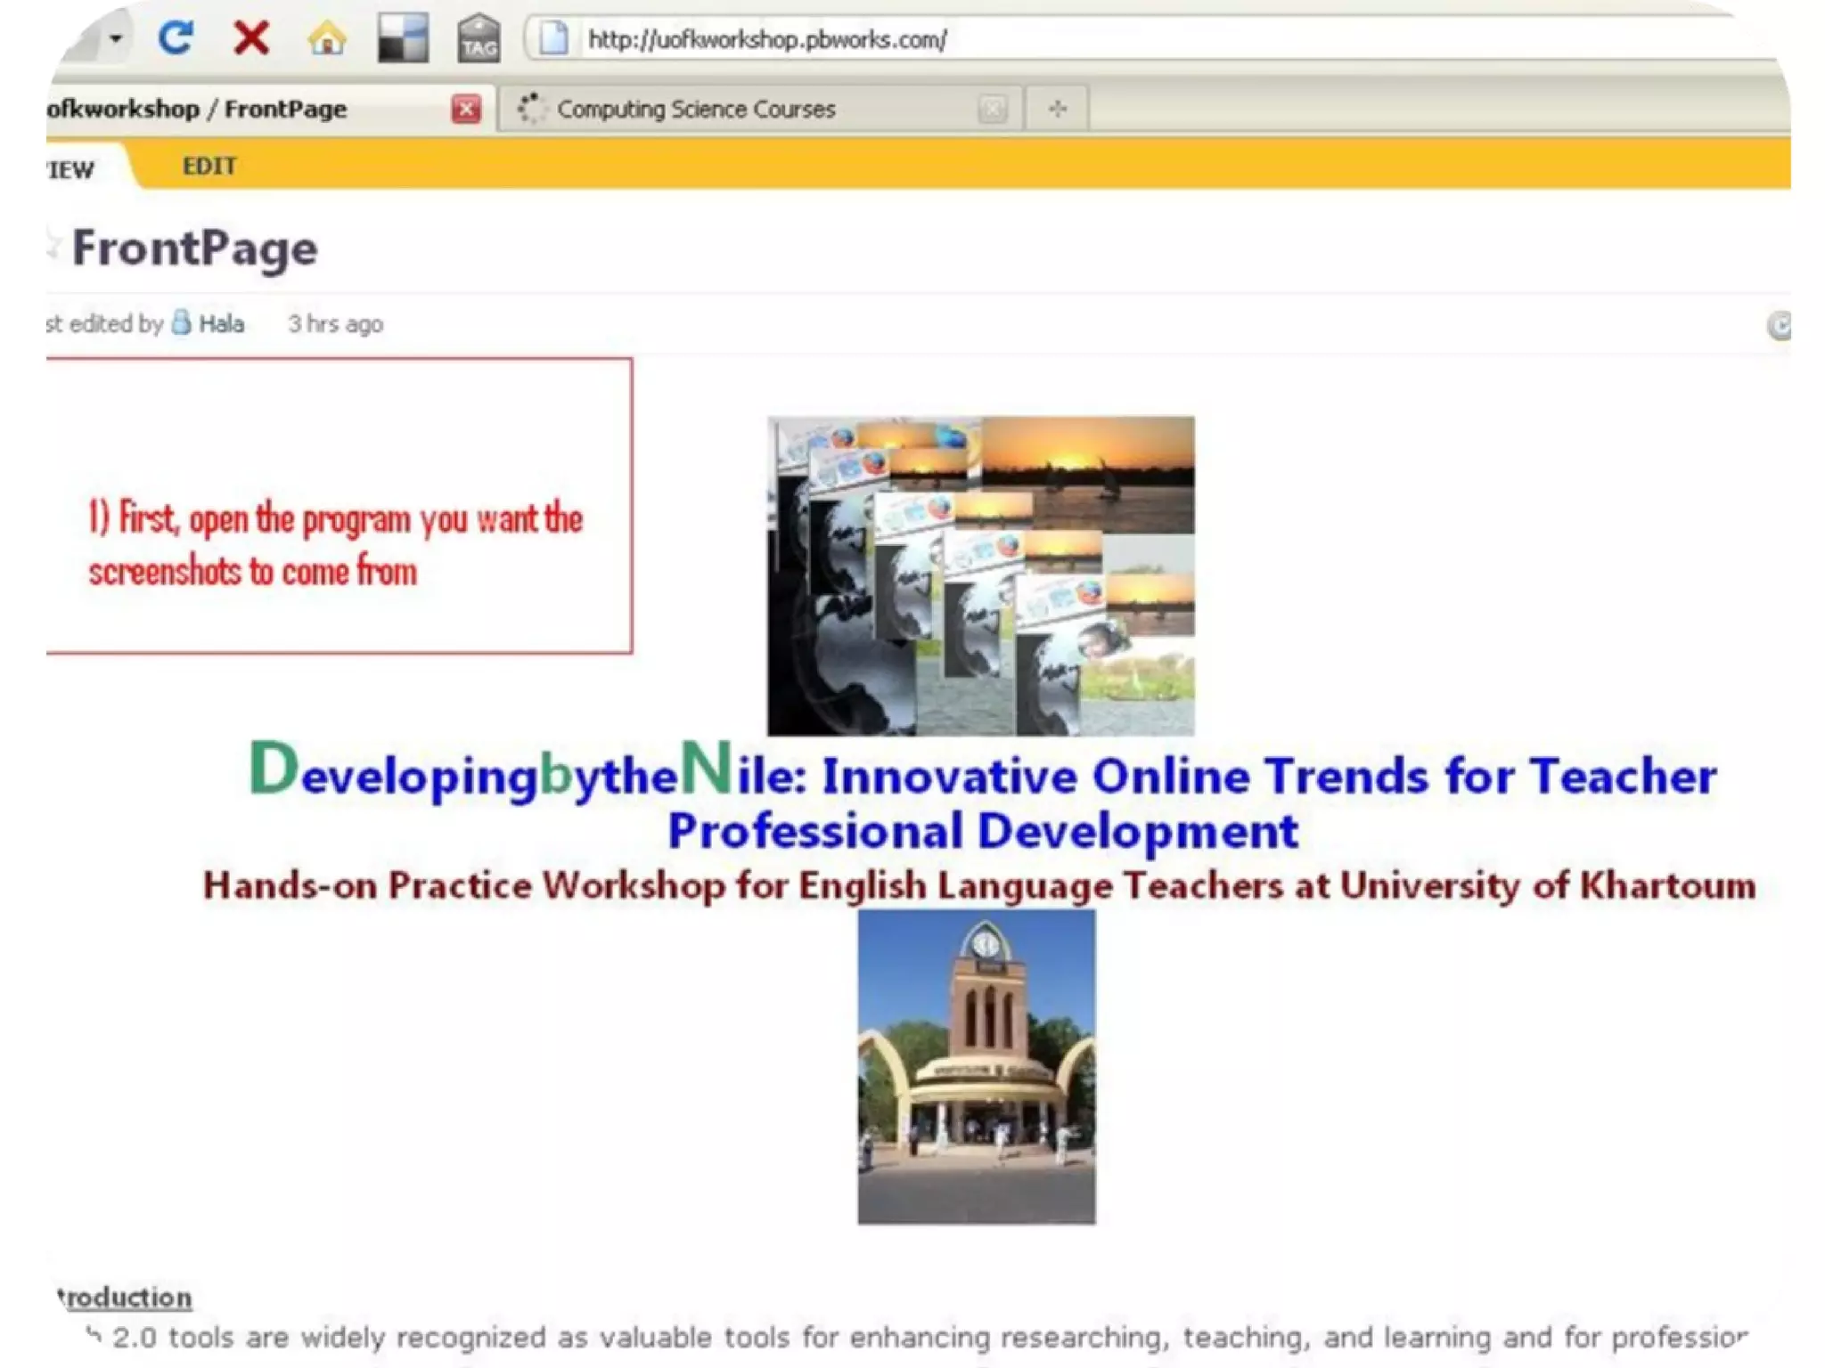Click the page icon in address bar
Image resolution: width=1825 pixels, height=1368 pixels.
[553, 39]
